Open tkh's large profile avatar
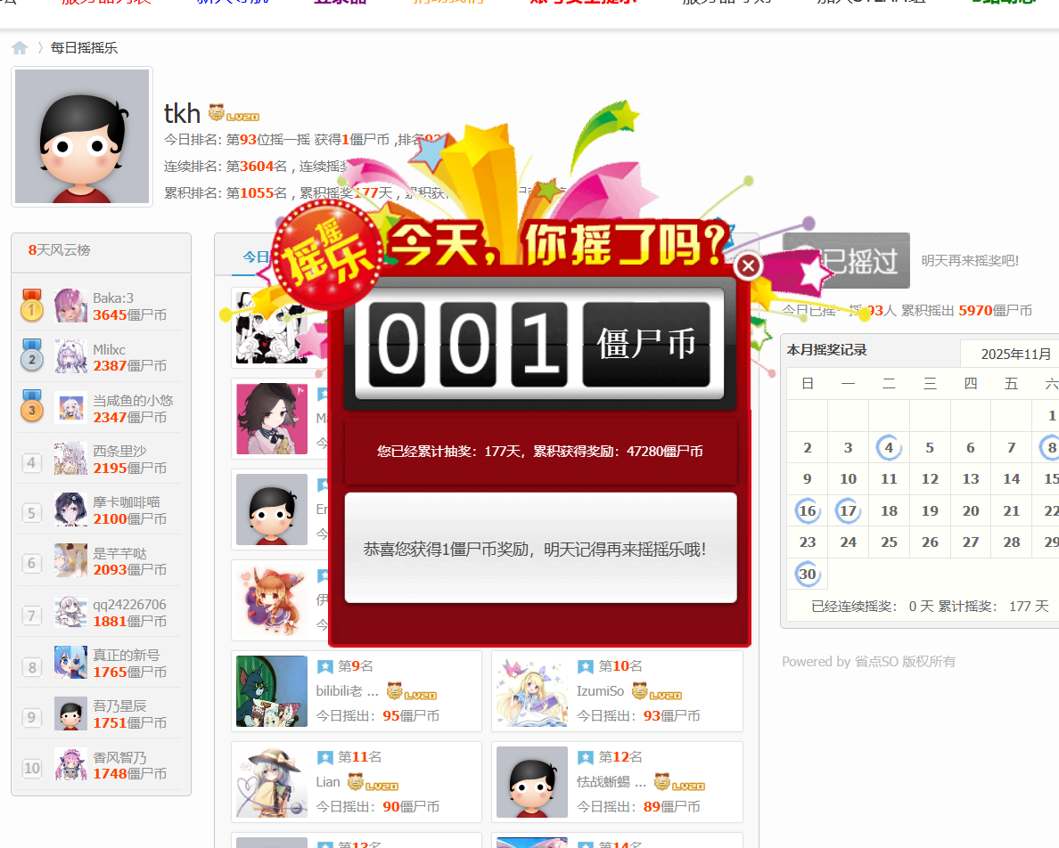Viewport: 1059px width, 848px height. click(x=82, y=136)
